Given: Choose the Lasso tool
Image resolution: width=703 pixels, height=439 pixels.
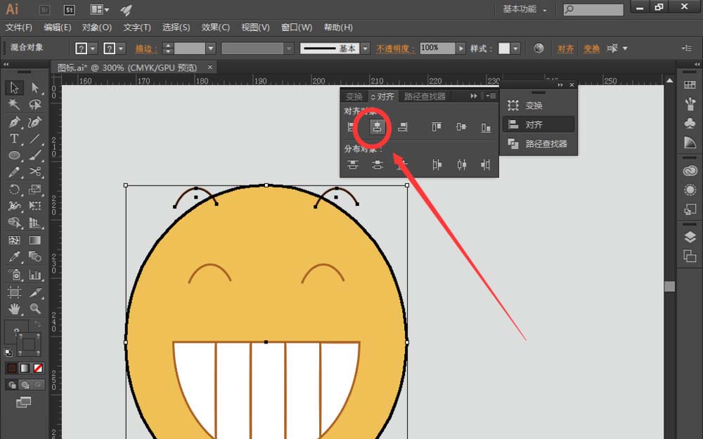Looking at the screenshot, I should pos(35,105).
